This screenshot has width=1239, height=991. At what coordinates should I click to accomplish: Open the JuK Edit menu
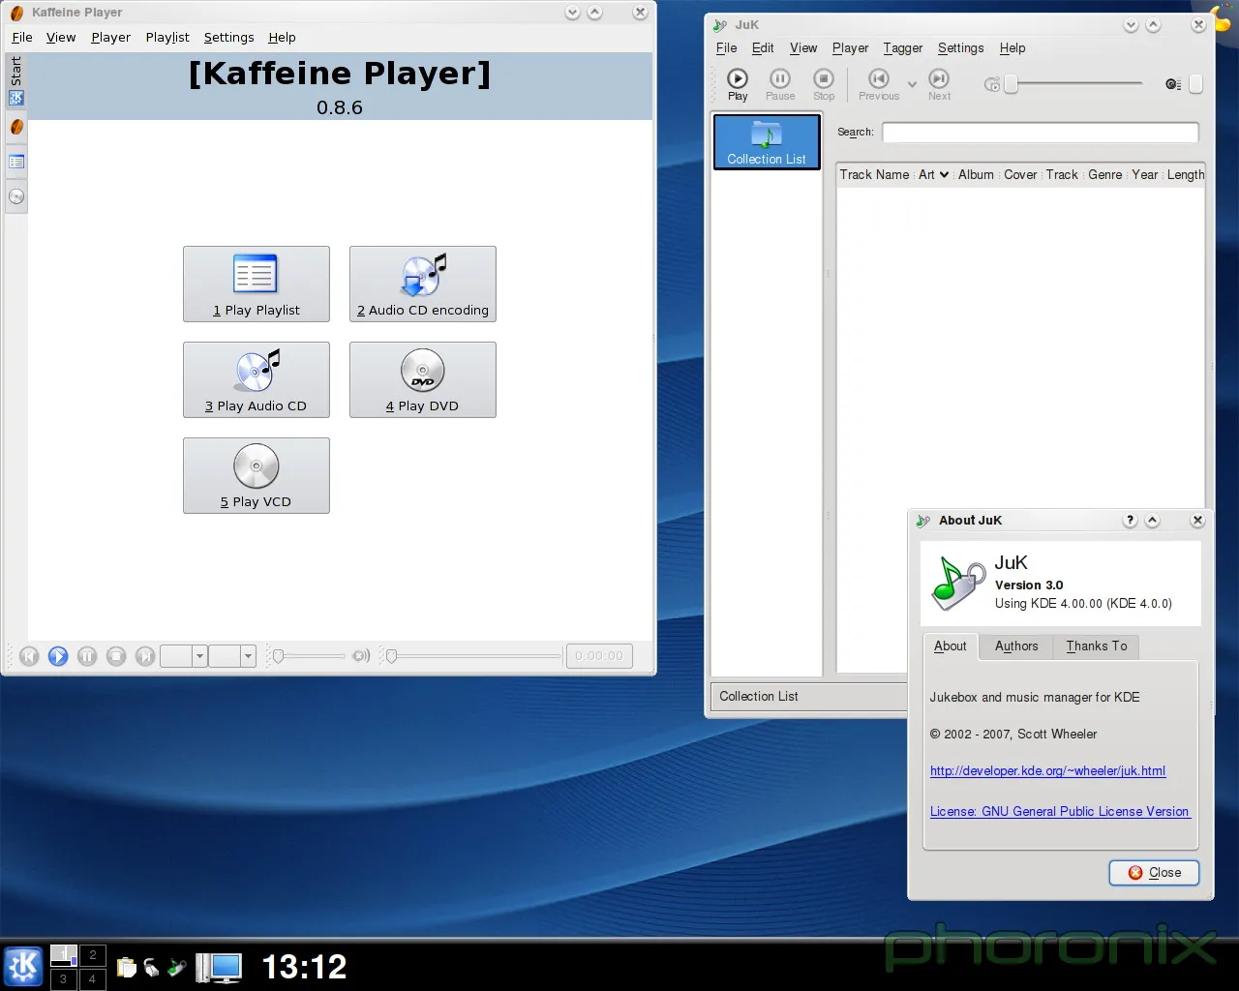tap(763, 47)
